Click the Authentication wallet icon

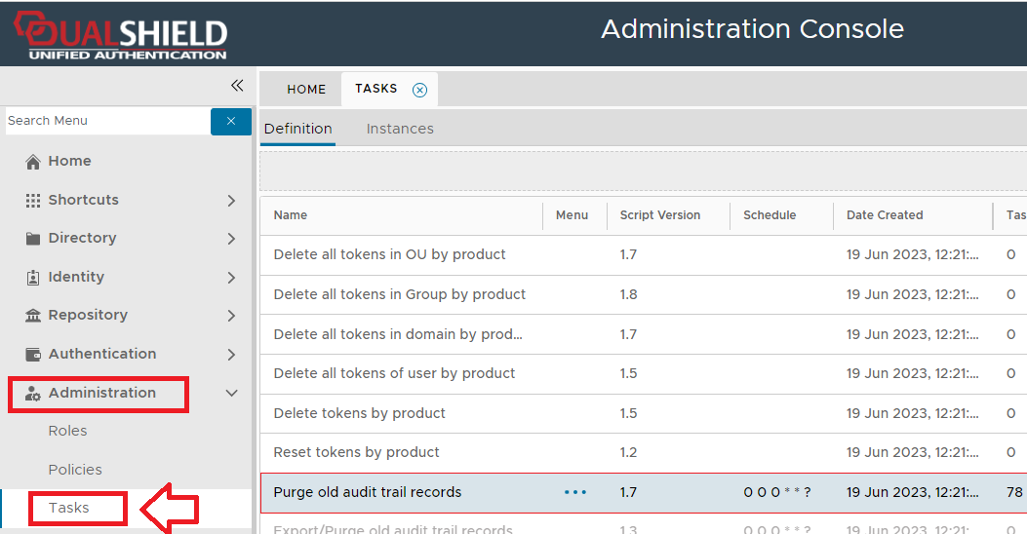33,354
